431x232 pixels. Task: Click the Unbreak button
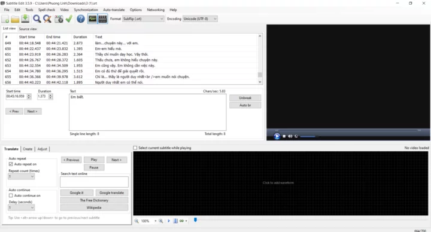tap(245, 98)
